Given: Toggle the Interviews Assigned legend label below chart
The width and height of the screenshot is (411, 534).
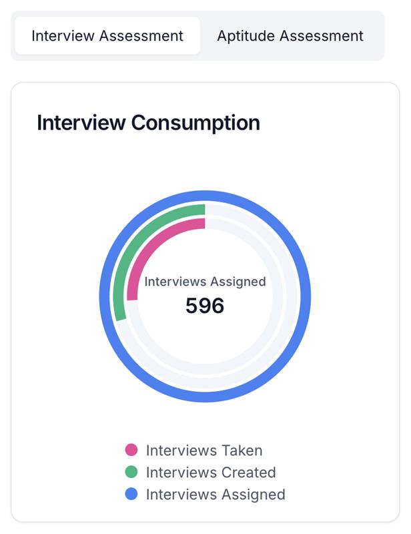Looking at the screenshot, I should pos(215,495).
